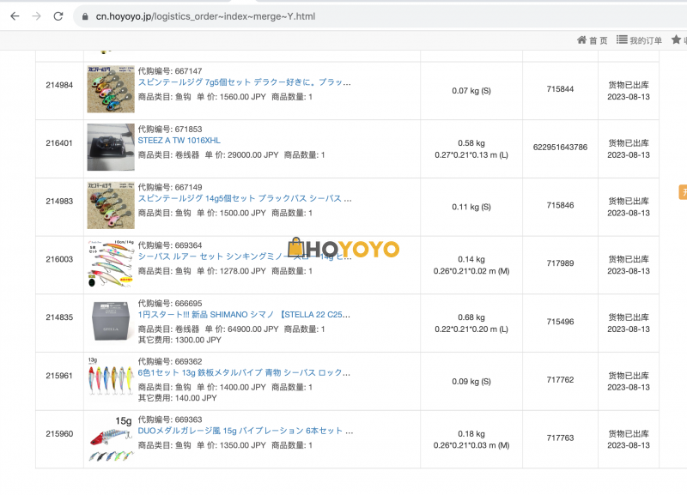Select order ID 215960
Viewport: 687px width, 495px height.
click(x=59, y=434)
